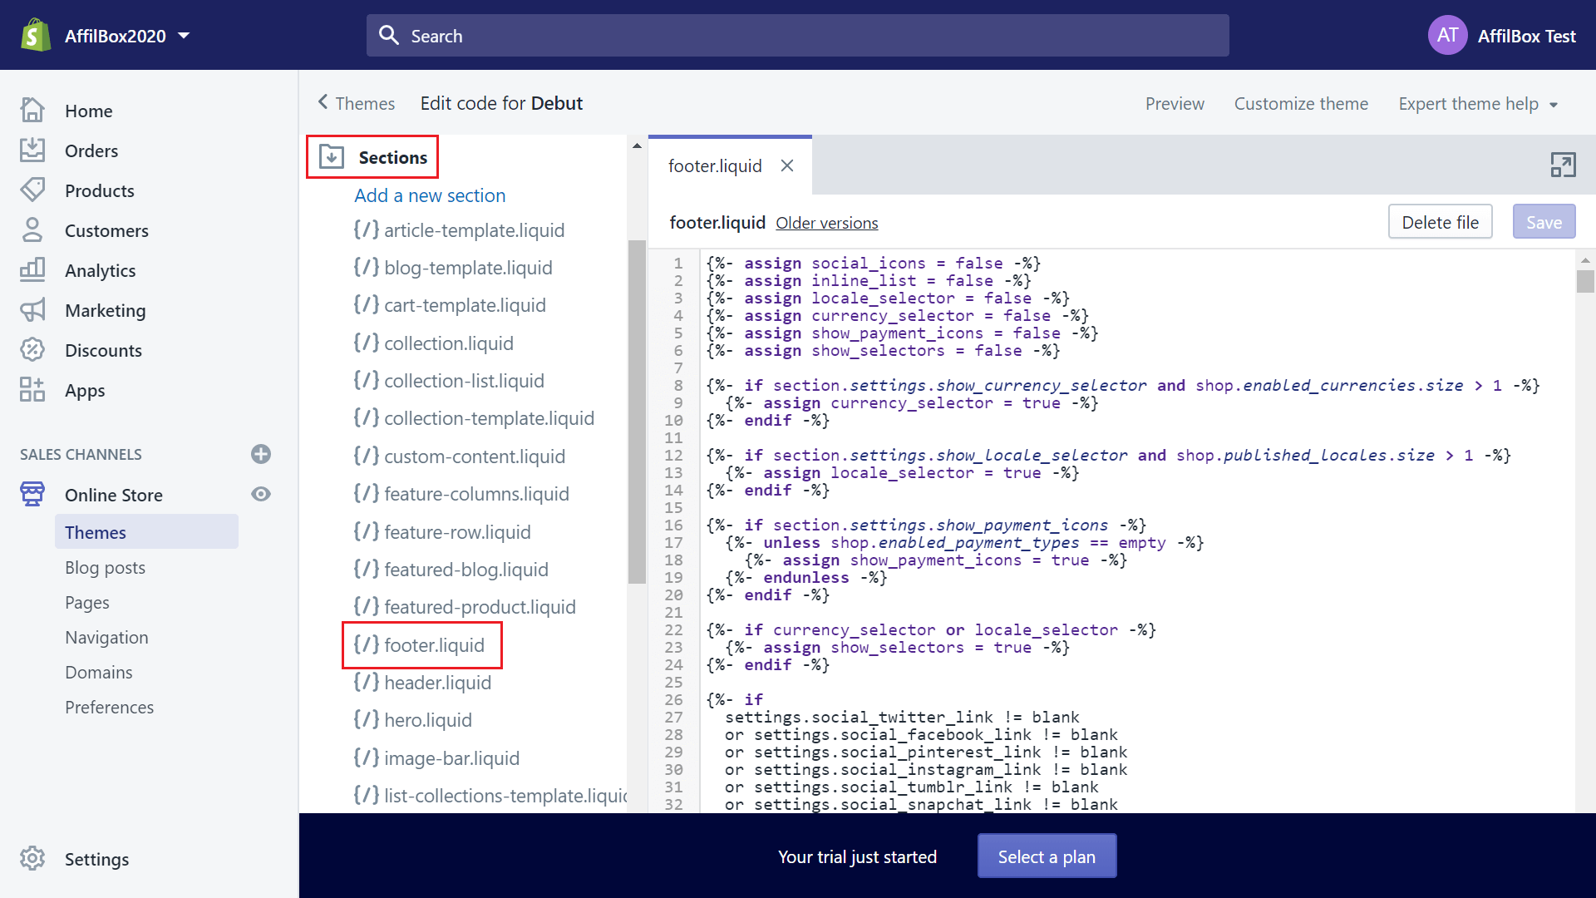This screenshot has height=898, width=1596.
Task: Click the Delete file button
Action: (1440, 222)
